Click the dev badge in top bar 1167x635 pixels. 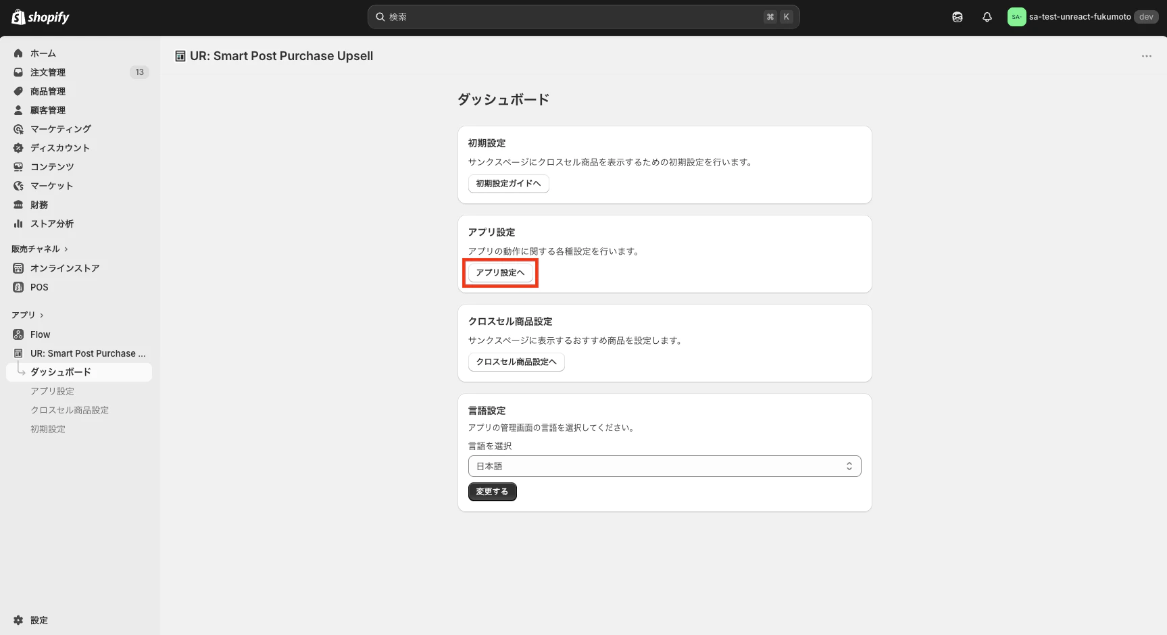[x=1146, y=17]
